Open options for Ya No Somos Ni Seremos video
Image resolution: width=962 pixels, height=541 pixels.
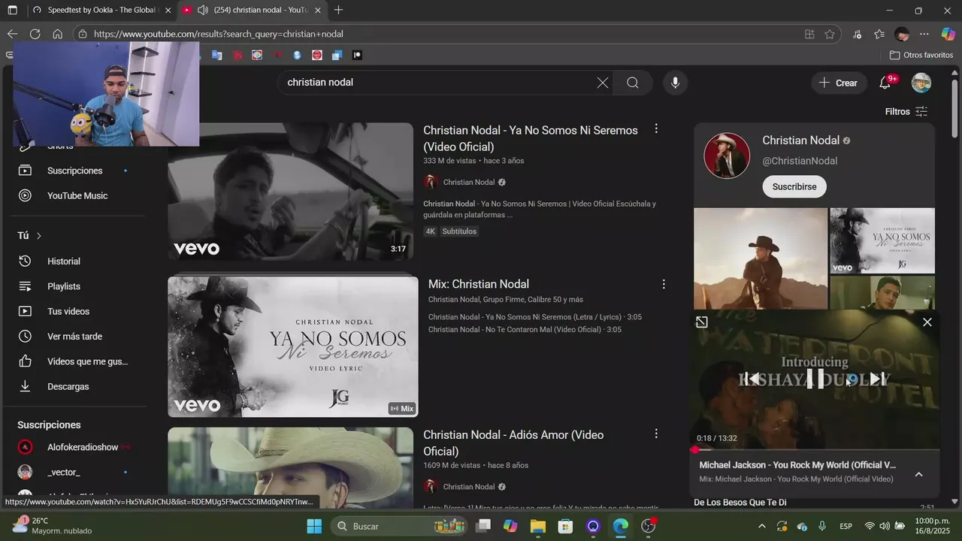[656, 129]
